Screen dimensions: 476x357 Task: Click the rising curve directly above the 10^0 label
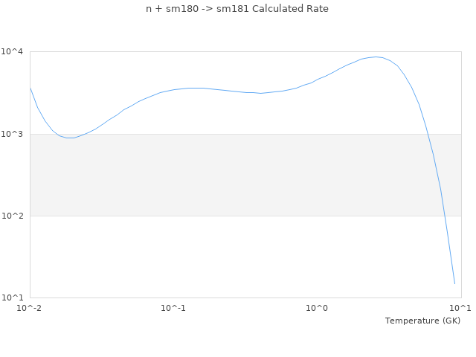(x=317, y=80)
